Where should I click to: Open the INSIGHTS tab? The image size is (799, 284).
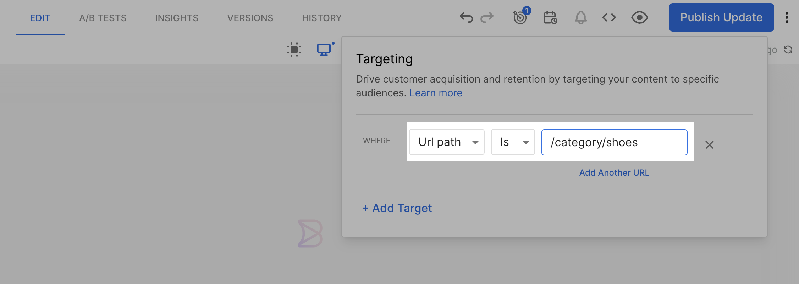177,18
